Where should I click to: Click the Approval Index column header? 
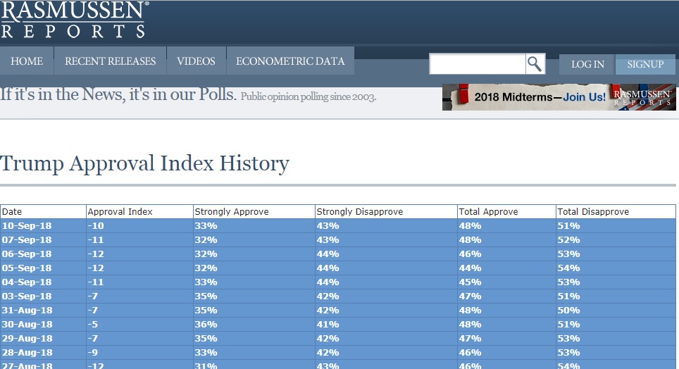pos(120,211)
